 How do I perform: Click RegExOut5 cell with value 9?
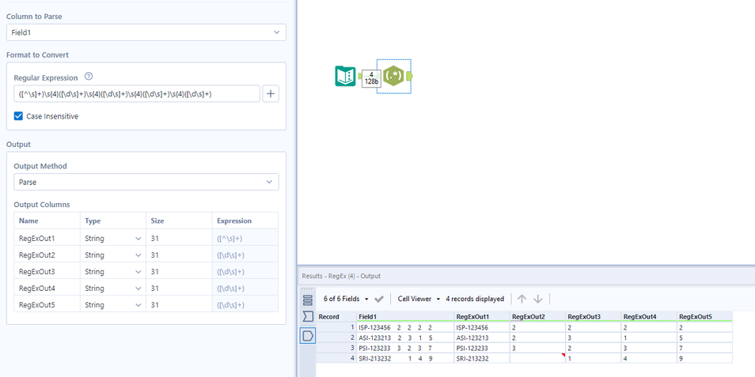coord(704,358)
